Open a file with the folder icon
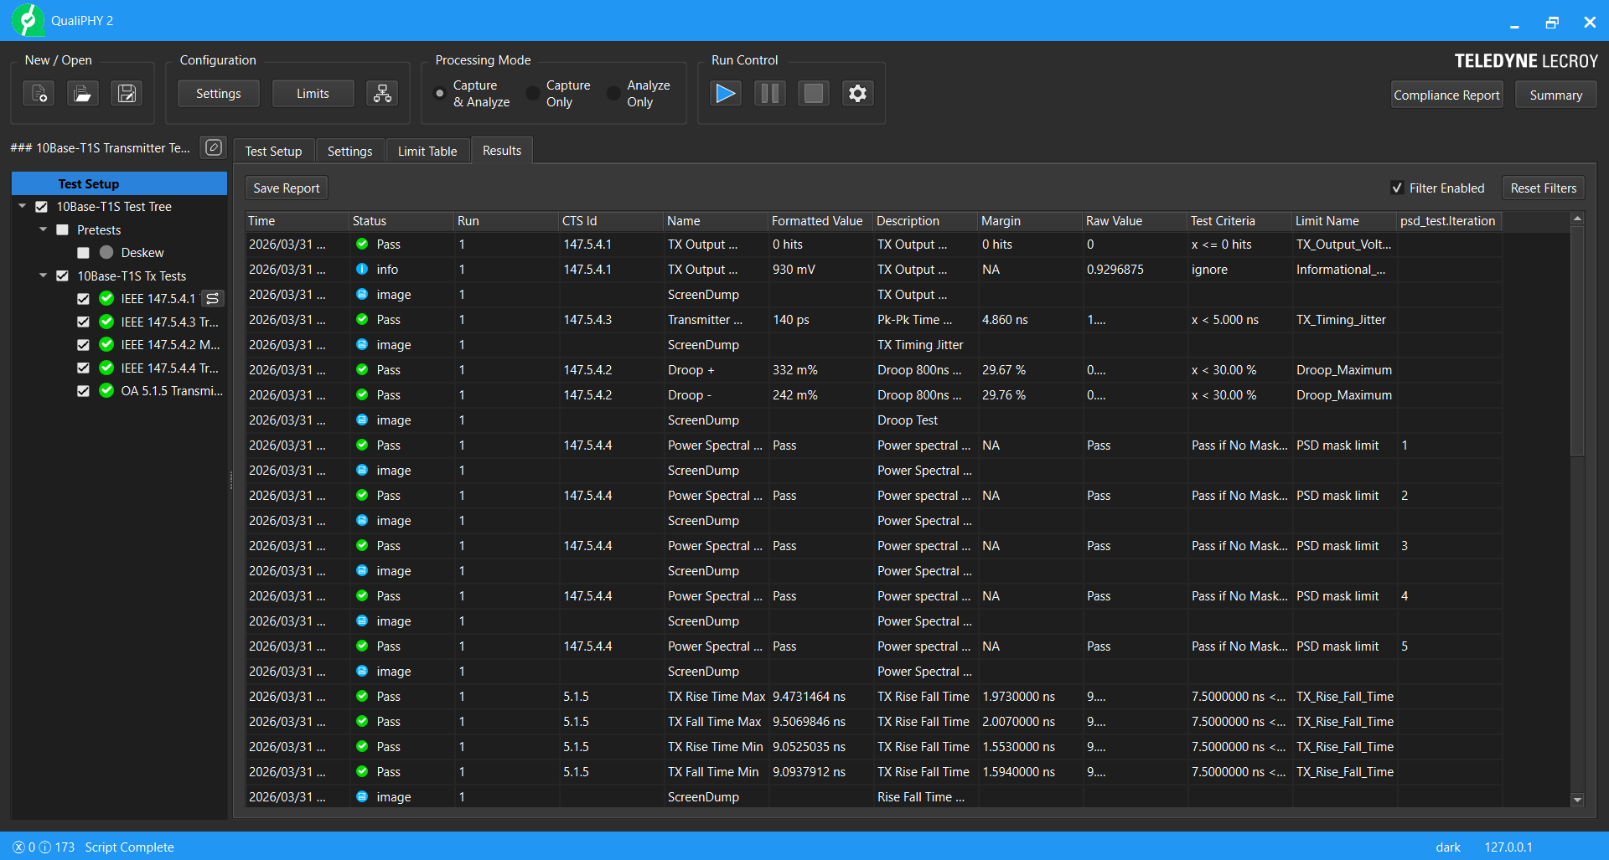The width and height of the screenshot is (1609, 860). pyautogui.click(x=82, y=93)
